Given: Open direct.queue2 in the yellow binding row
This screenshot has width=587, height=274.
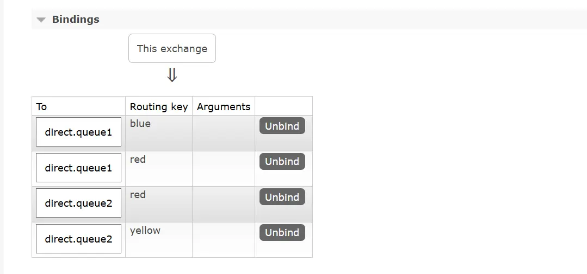Looking at the screenshot, I should 78,239.
